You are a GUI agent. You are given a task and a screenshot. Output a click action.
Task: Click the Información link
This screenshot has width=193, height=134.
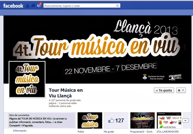20,131
